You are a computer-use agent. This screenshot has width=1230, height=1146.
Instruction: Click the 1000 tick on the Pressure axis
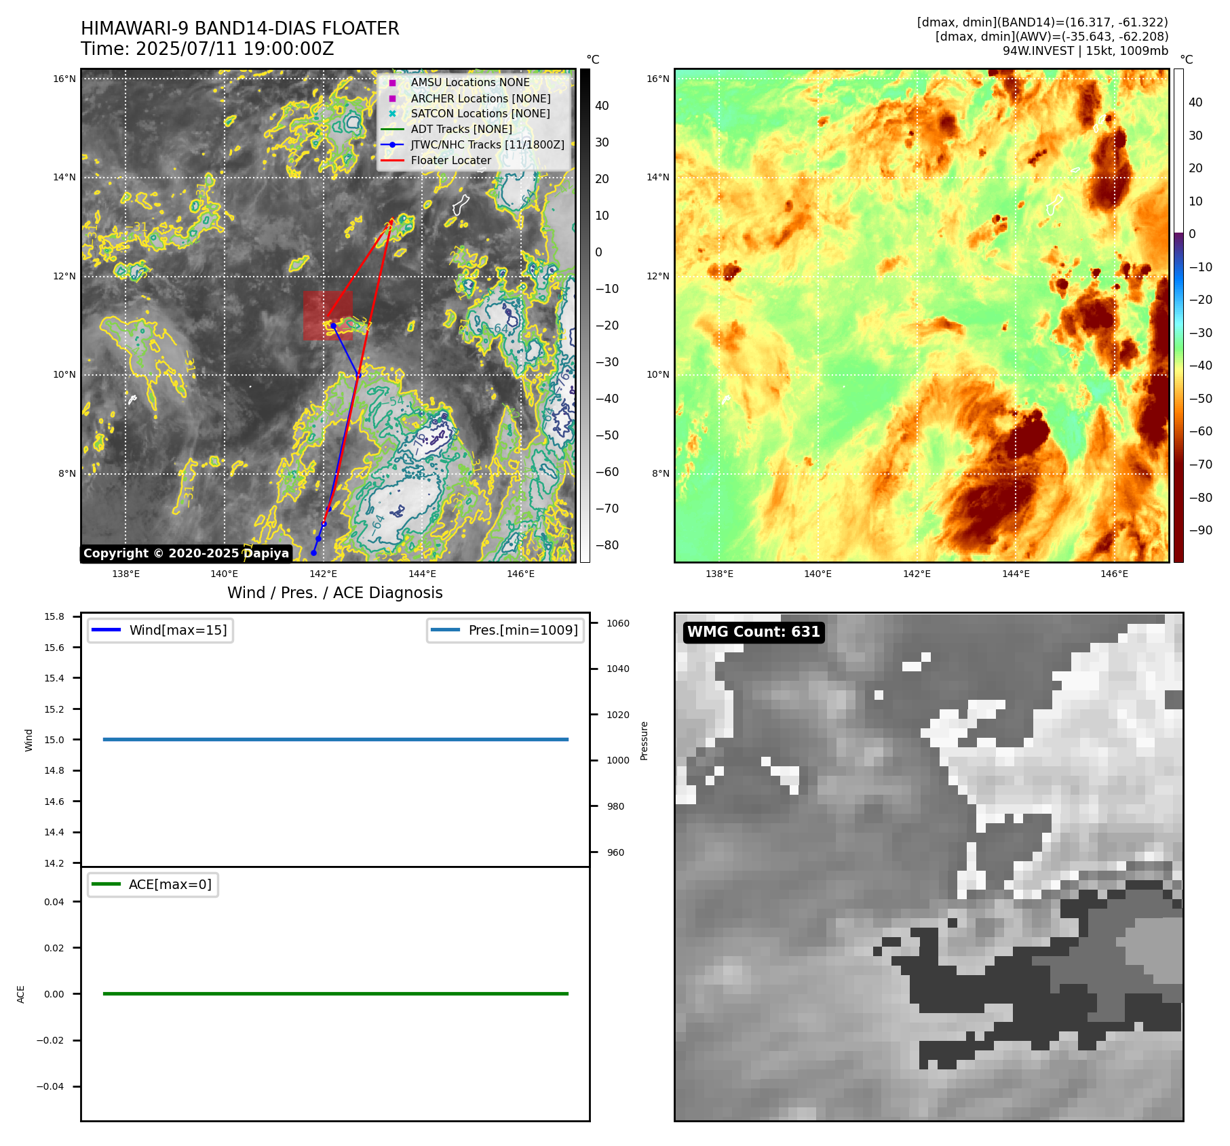click(618, 760)
